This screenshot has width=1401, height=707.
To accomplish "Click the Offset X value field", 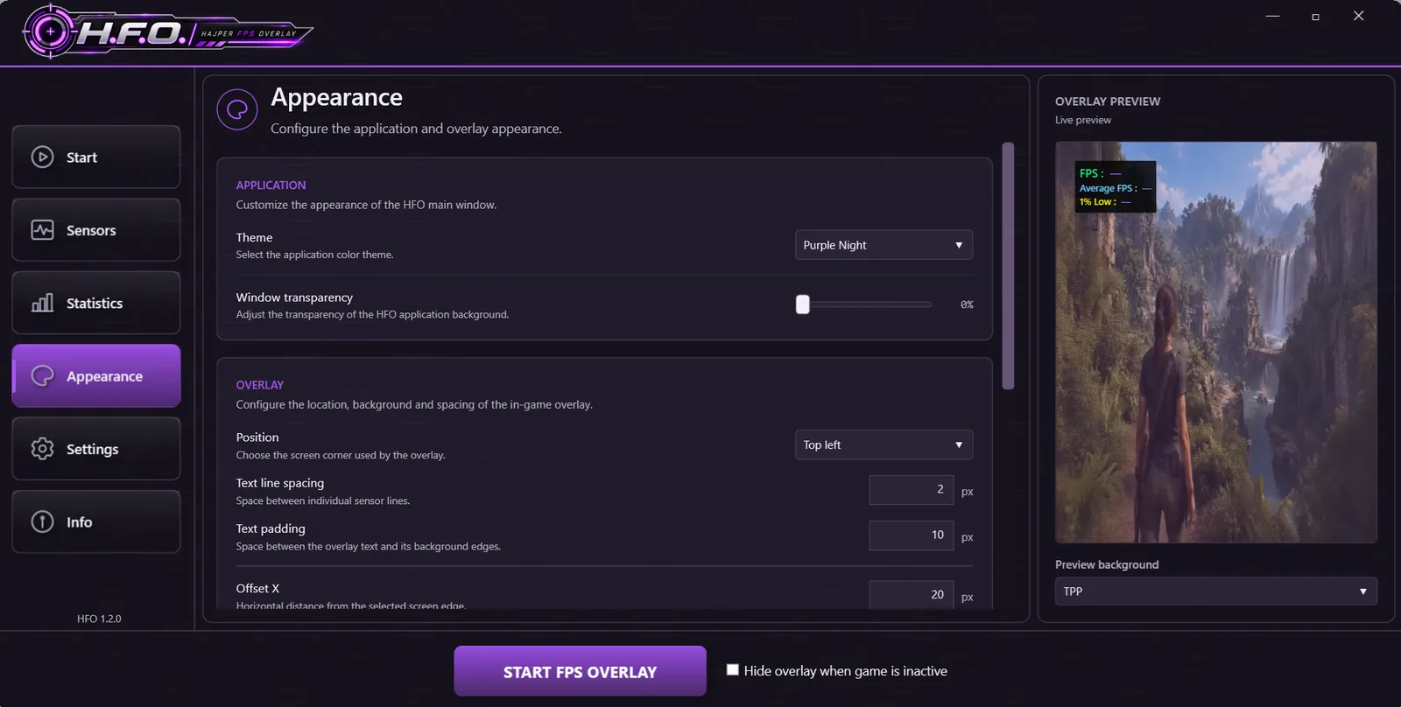I will [912, 594].
